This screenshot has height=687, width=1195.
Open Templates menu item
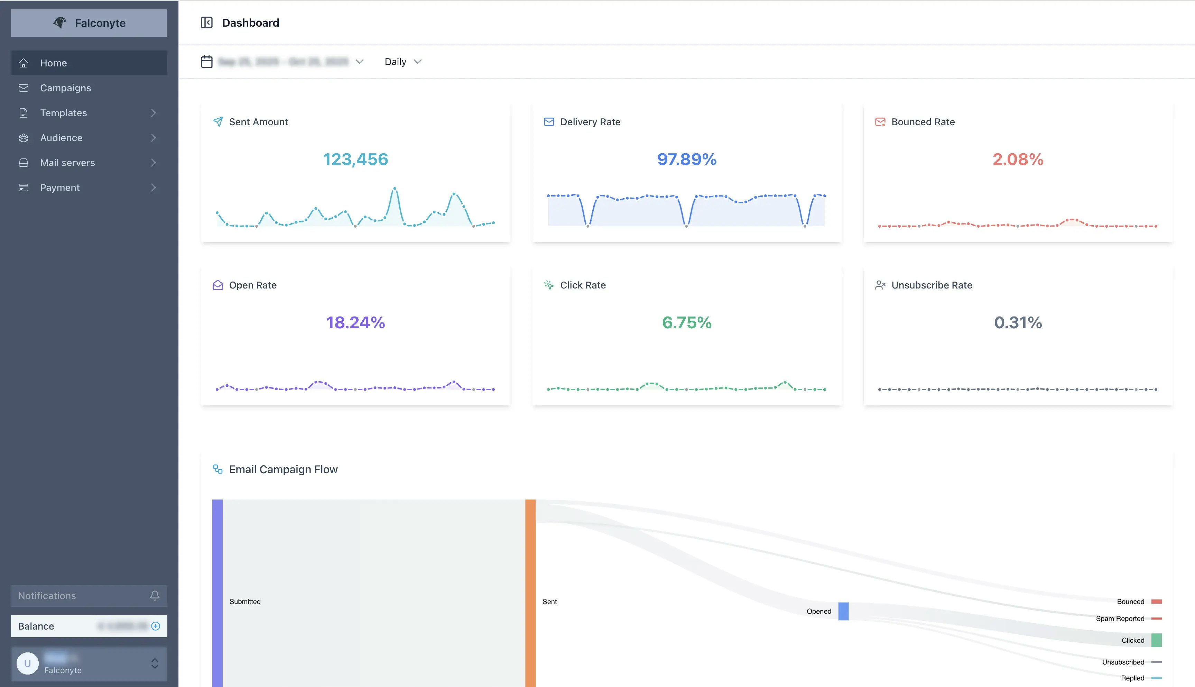pyautogui.click(x=89, y=113)
